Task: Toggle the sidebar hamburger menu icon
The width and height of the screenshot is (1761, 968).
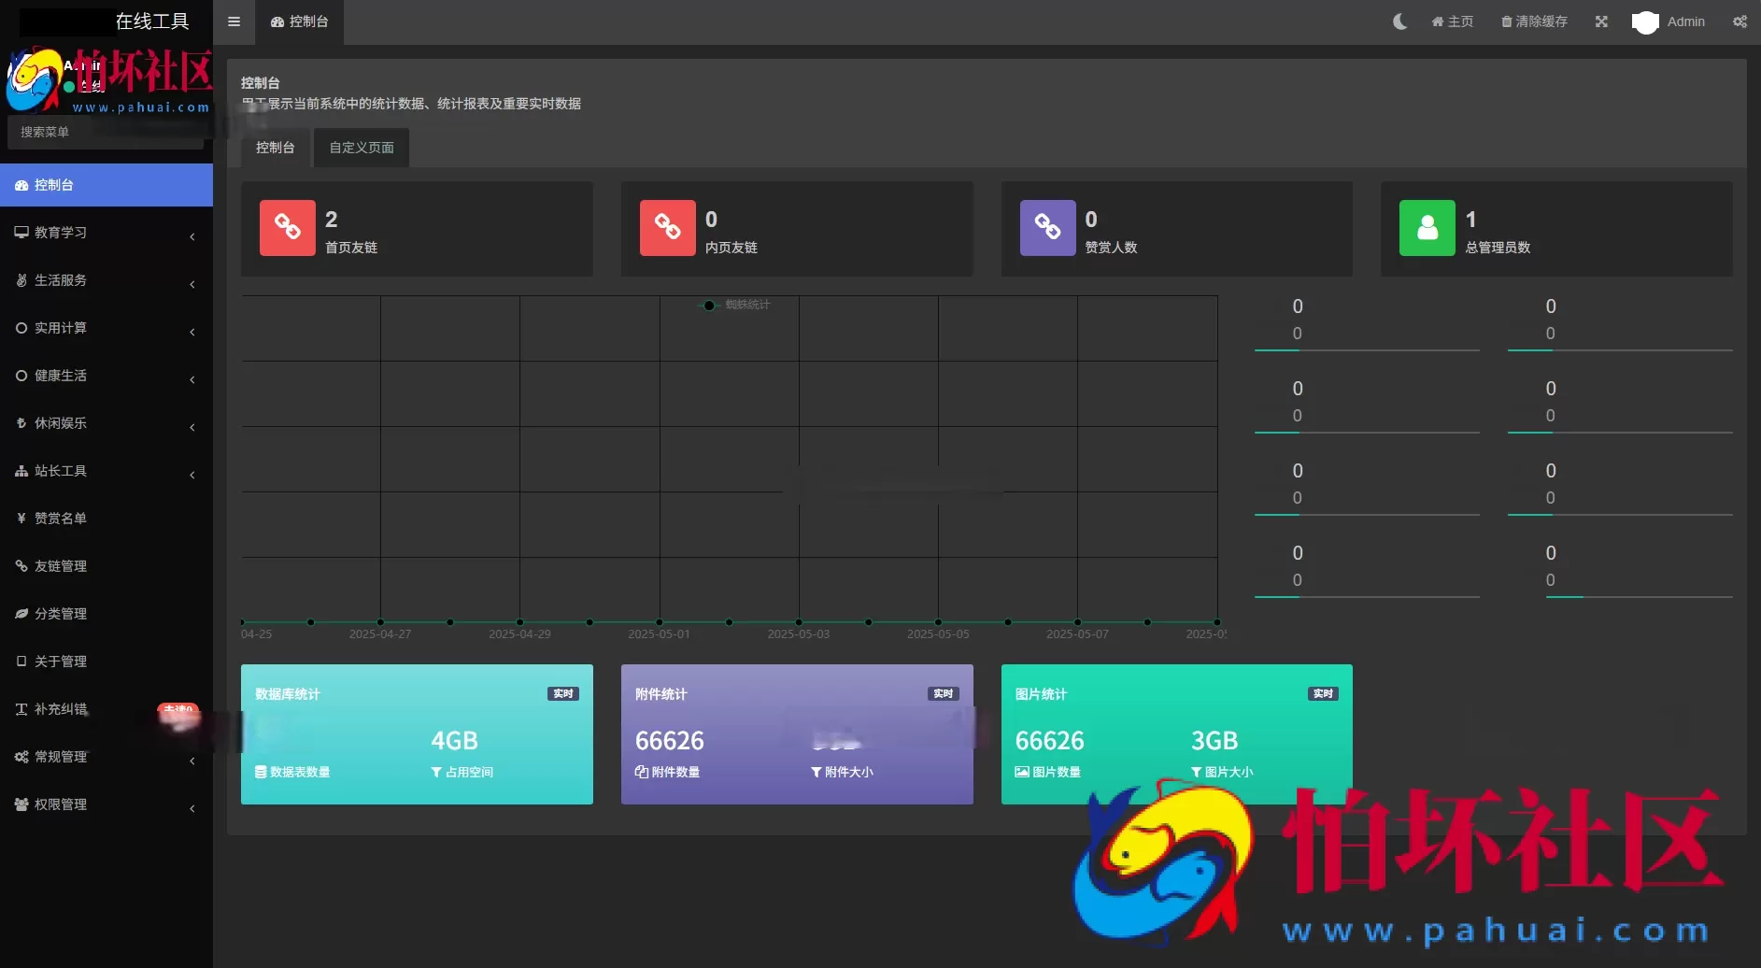Action: coord(234,21)
